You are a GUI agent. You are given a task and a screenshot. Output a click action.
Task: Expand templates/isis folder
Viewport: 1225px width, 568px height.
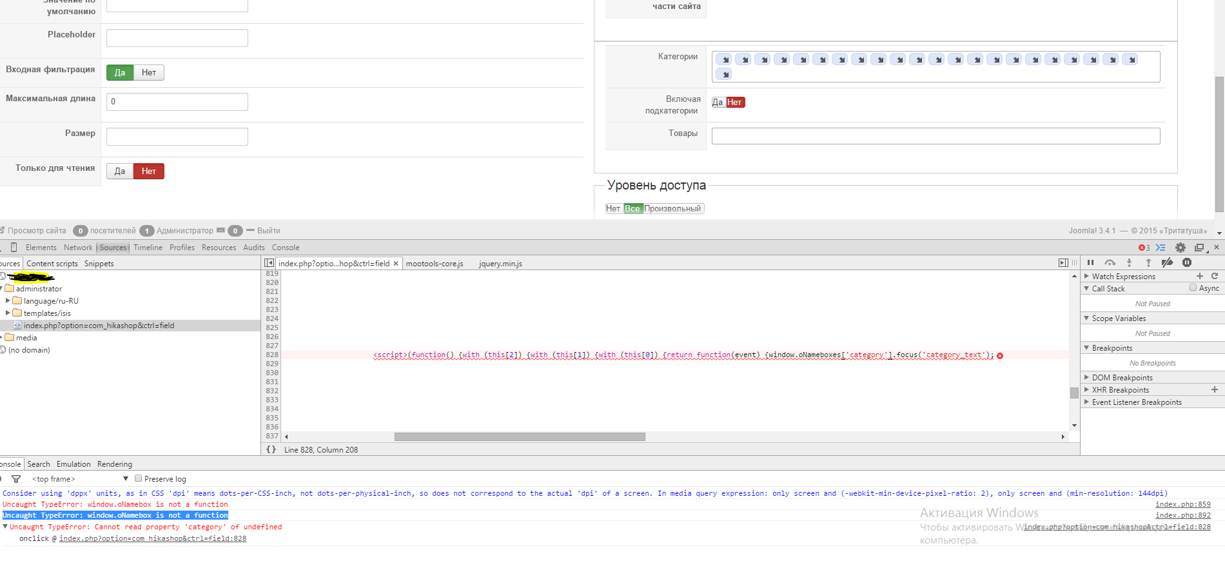pyautogui.click(x=8, y=313)
